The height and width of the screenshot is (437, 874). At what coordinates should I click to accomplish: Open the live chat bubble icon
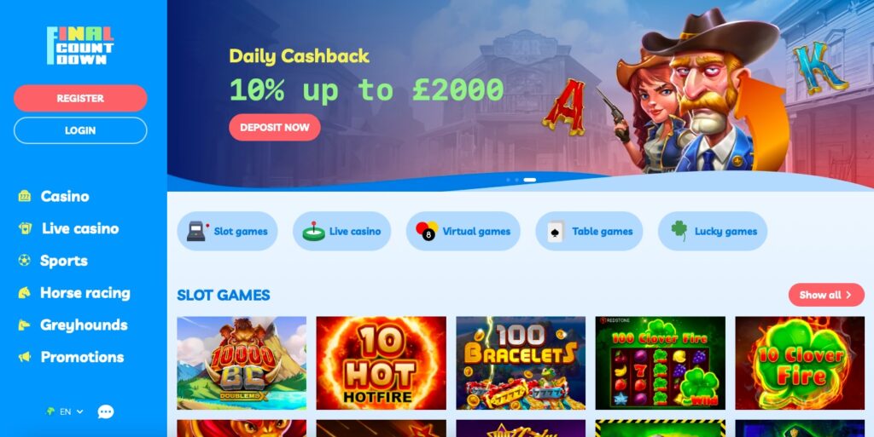tap(105, 411)
